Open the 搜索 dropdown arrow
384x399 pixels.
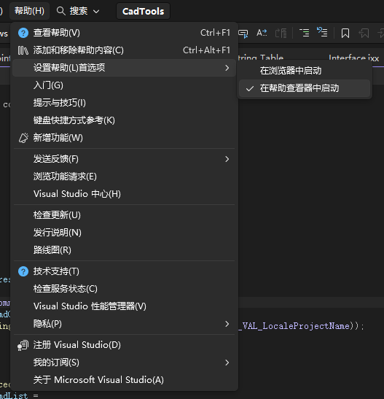[x=96, y=12]
